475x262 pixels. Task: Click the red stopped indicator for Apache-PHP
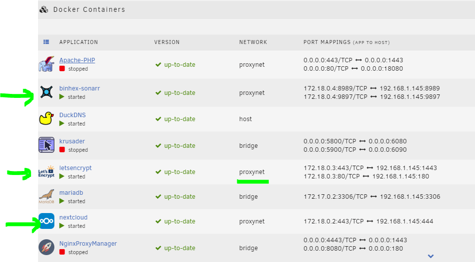point(62,68)
